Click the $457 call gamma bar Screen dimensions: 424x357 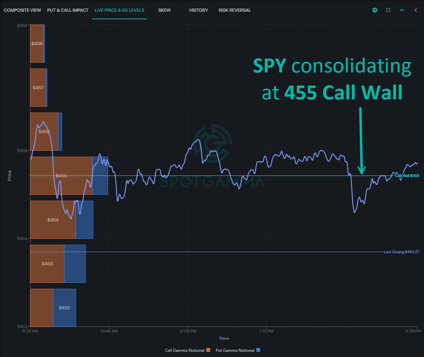click(38, 88)
